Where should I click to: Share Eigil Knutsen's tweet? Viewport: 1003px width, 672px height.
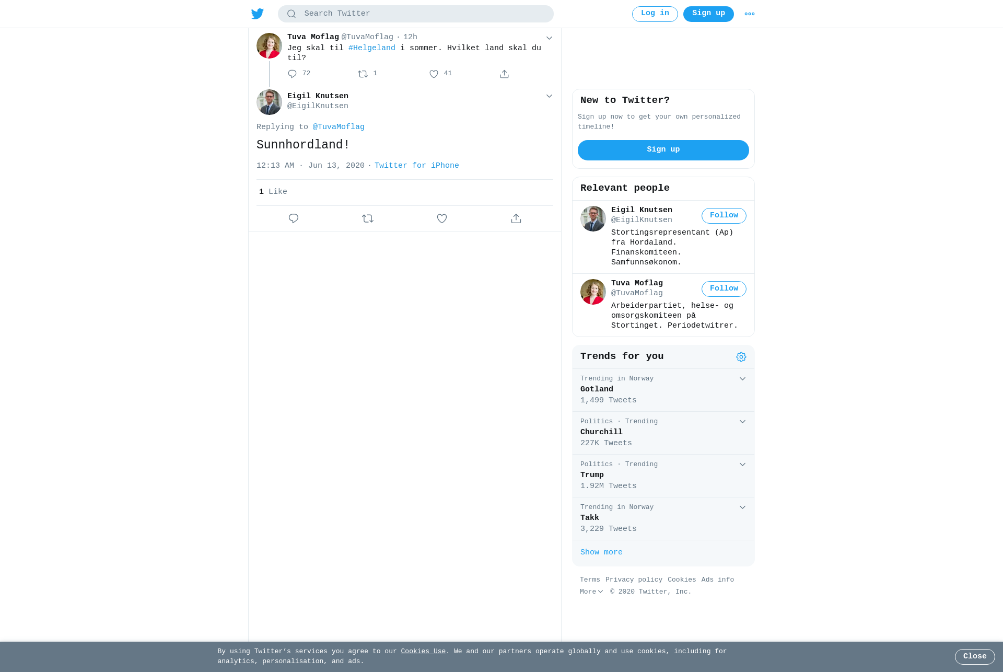(516, 218)
